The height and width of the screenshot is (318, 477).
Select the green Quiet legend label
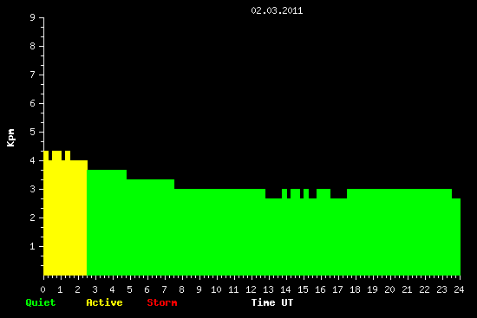point(41,302)
